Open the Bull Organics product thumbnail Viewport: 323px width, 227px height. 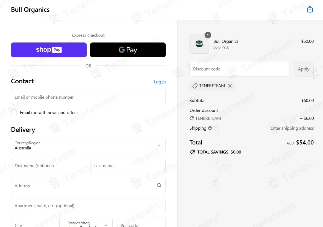tap(199, 44)
